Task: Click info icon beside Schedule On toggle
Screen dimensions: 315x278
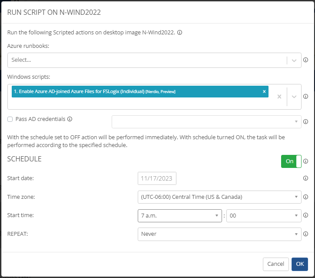Action: pos(305,161)
